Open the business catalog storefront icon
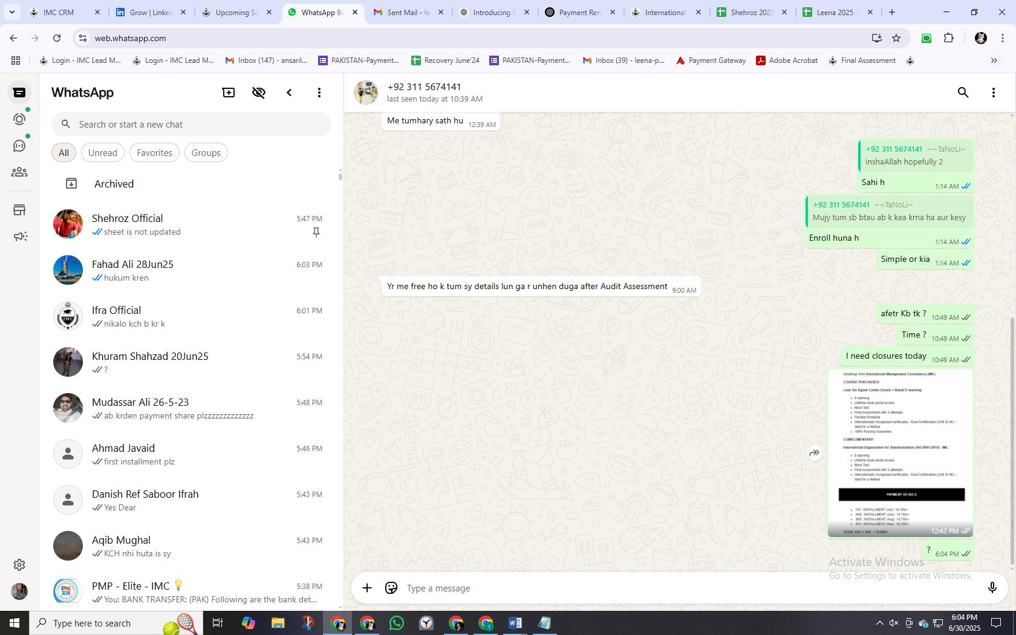Screen dimensions: 1016x635 tap(19, 210)
